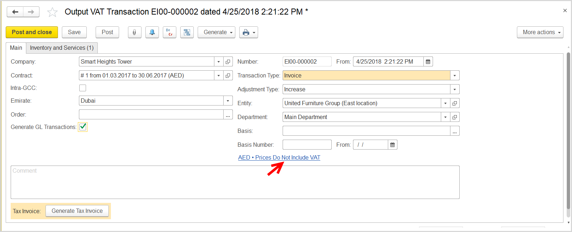The image size is (572, 232).
Task: Click the Order input field
Action: pyautogui.click(x=151, y=115)
